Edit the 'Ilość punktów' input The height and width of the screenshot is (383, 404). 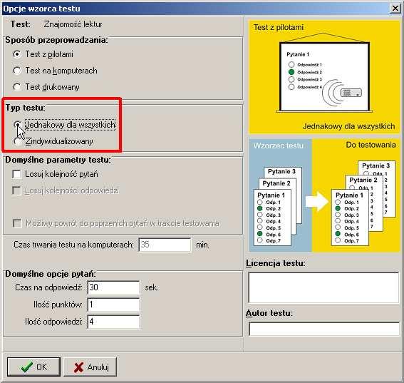[x=113, y=305]
